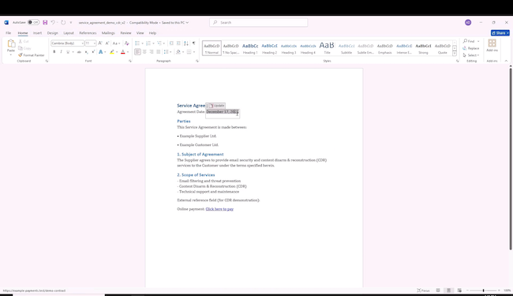The height and width of the screenshot is (296, 513).
Task: Clear all formatting with the eraser A icon
Action: point(127,43)
